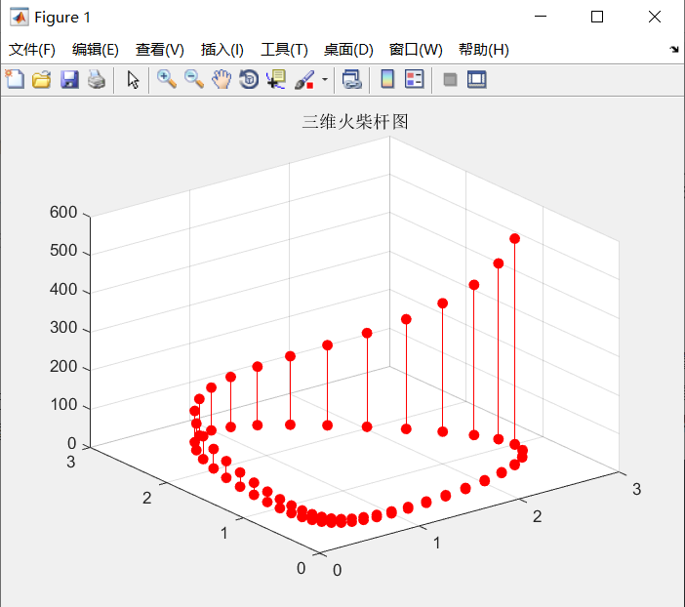This screenshot has width=685, height=607.
Task: Choose the Brush data tool
Action: 304,80
